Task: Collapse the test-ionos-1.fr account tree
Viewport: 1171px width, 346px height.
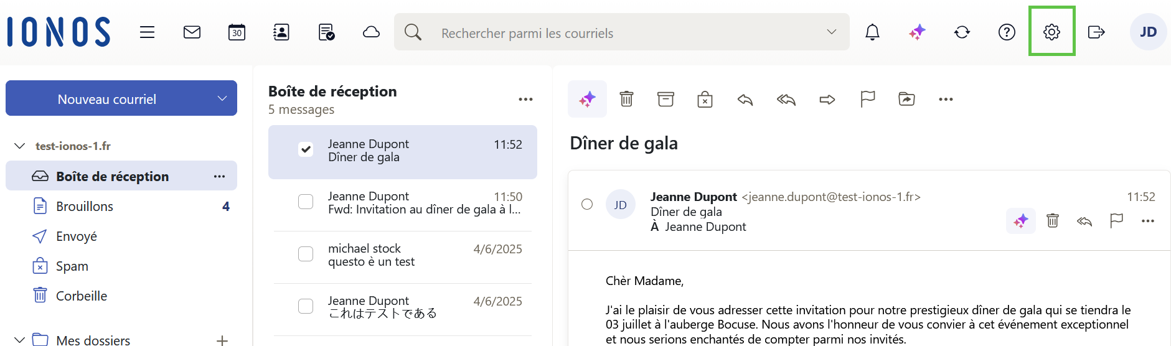Action: click(x=20, y=146)
